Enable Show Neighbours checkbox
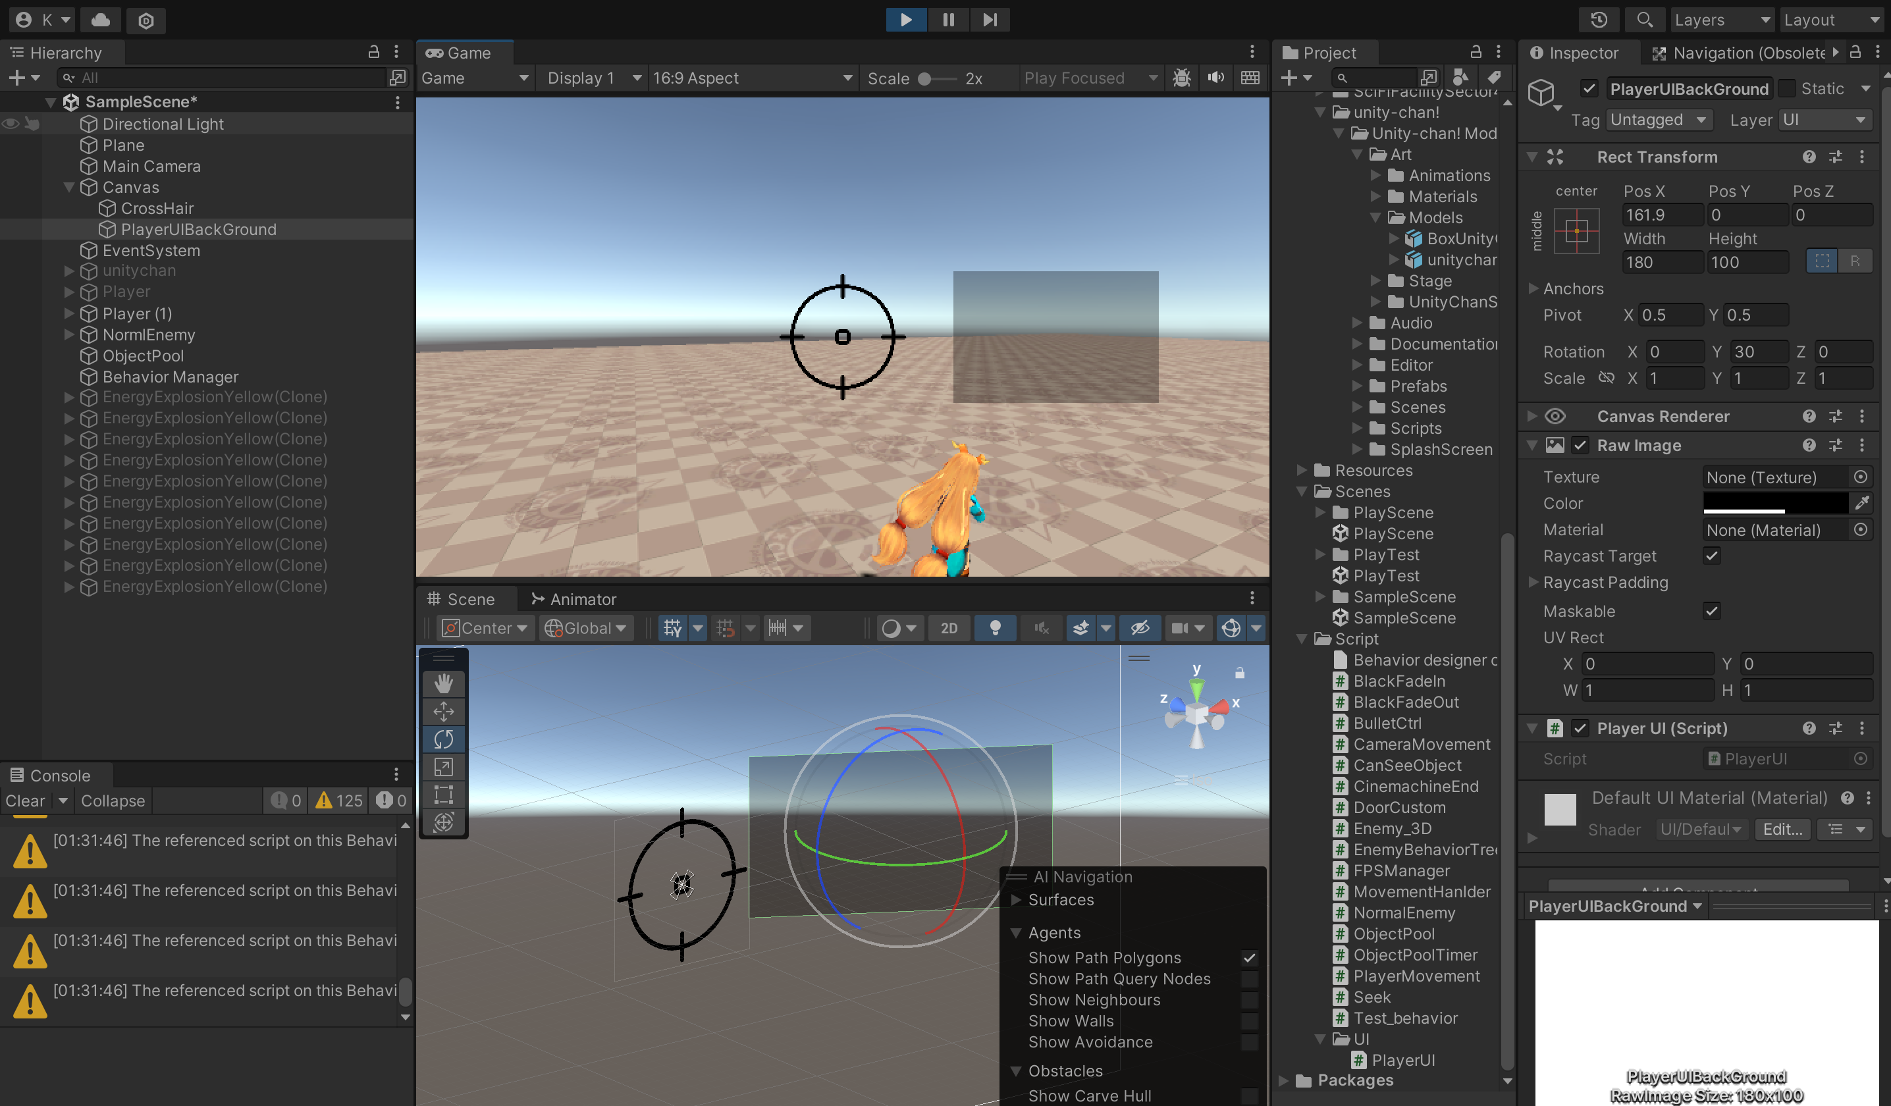 pos(1250,1000)
